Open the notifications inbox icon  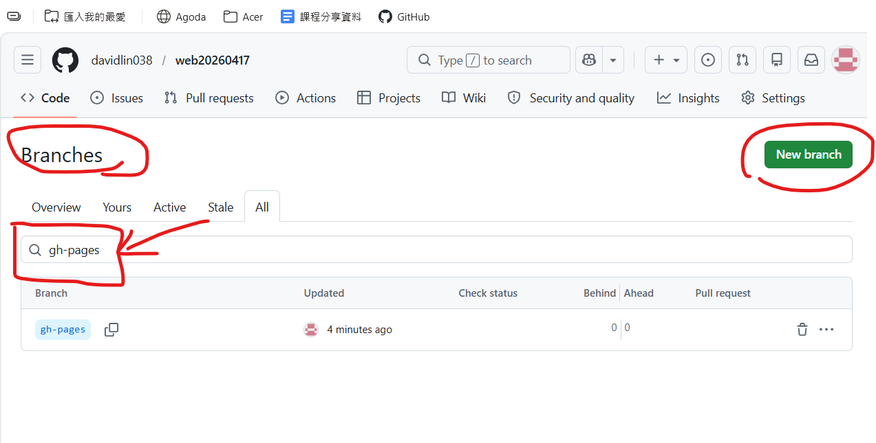click(x=811, y=60)
